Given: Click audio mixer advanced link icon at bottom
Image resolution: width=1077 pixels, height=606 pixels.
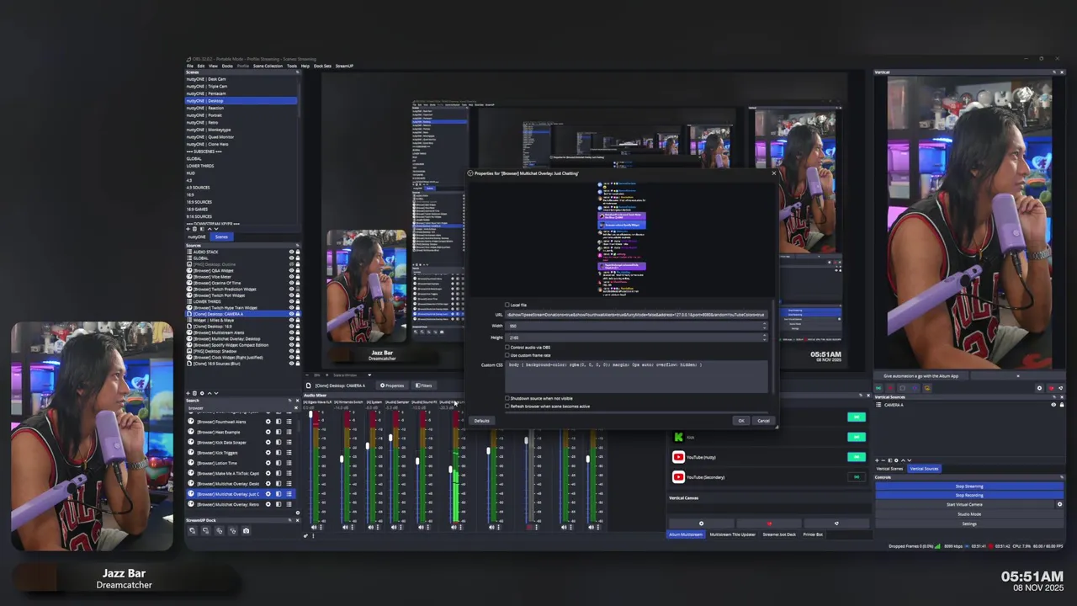Looking at the screenshot, I should coord(306,536).
